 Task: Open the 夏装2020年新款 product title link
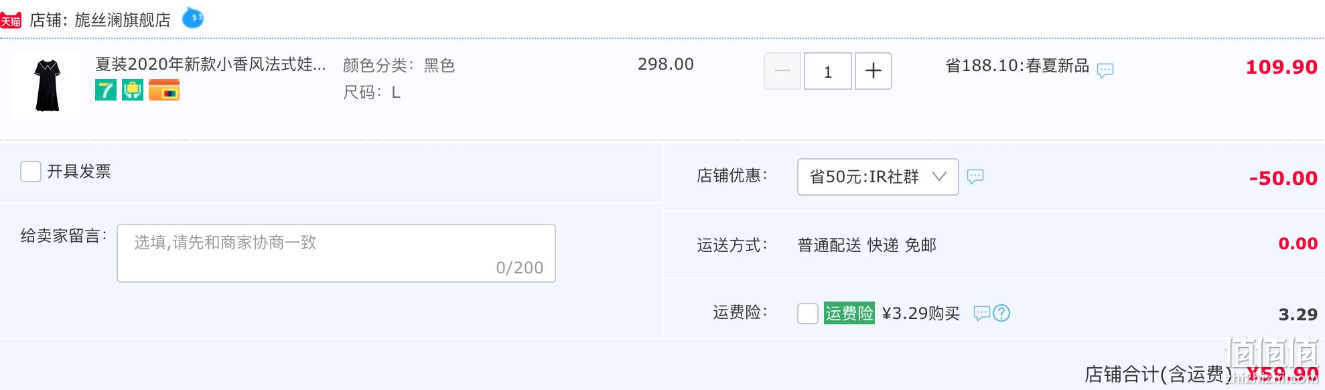click(x=210, y=64)
